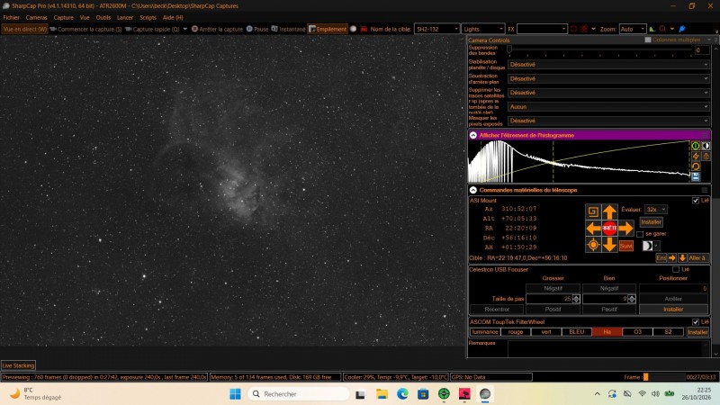Click the histogram reset circular arrow icon
This screenshot has height=405, width=720.
tap(696, 166)
